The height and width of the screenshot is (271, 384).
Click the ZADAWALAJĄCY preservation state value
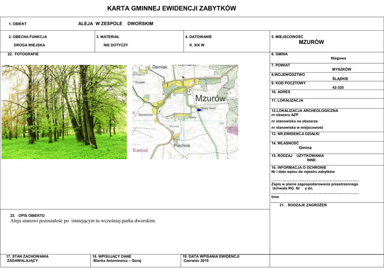pyautogui.click(x=22, y=261)
